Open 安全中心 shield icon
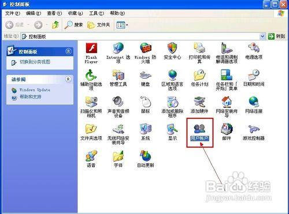 172,48
